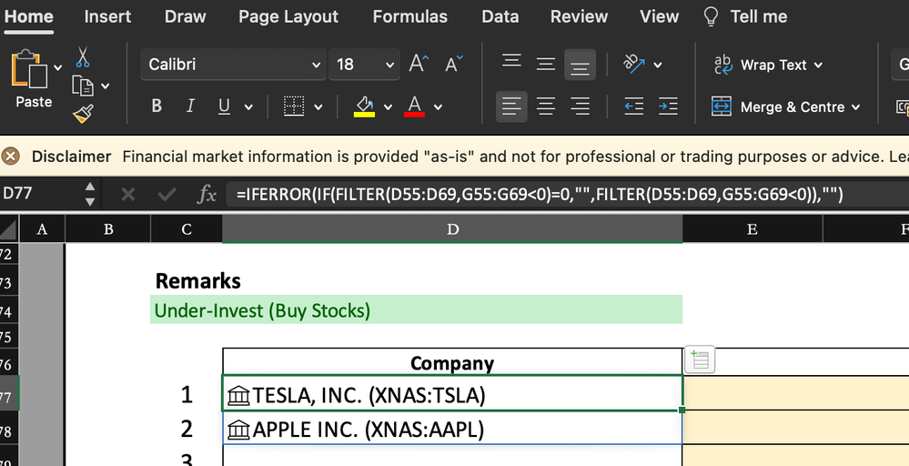Click the Wrap Text button

pos(768,65)
